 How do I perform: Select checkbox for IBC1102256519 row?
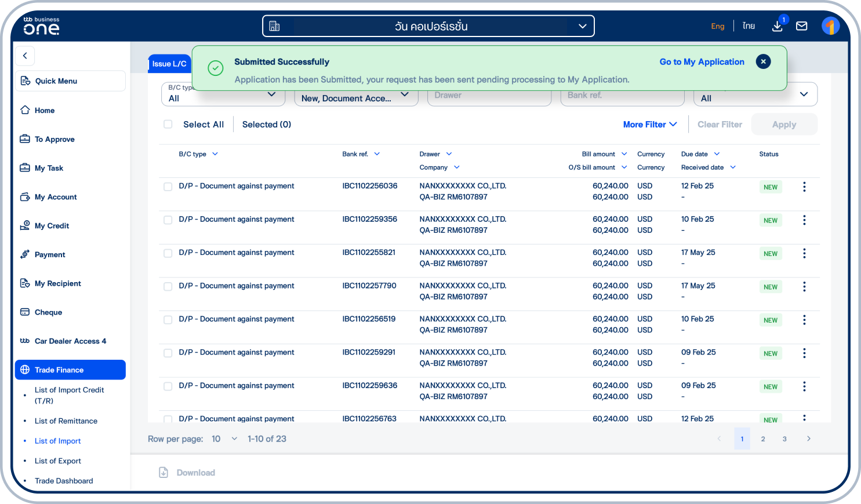(x=168, y=320)
